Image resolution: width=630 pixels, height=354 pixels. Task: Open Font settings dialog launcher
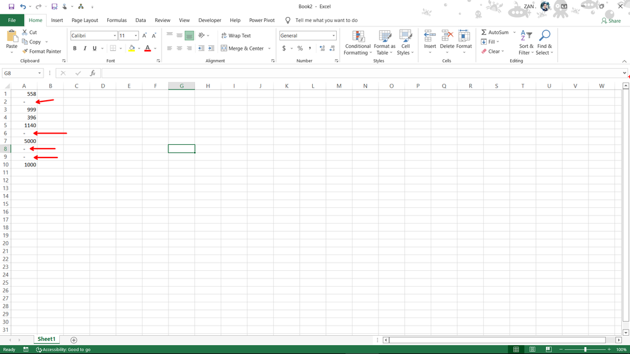[158, 61]
